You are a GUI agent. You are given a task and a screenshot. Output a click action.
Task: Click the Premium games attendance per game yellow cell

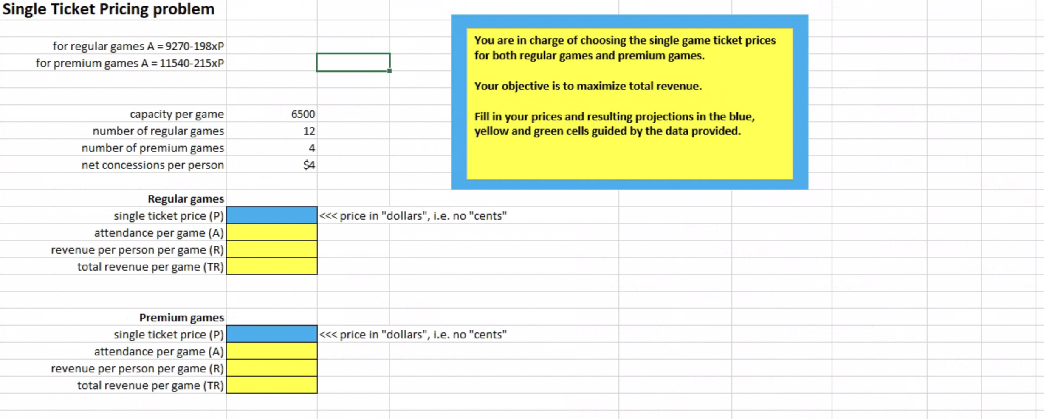click(272, 351)
